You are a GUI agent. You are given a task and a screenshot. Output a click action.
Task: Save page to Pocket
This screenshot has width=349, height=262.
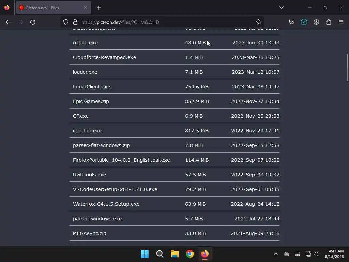292,22
